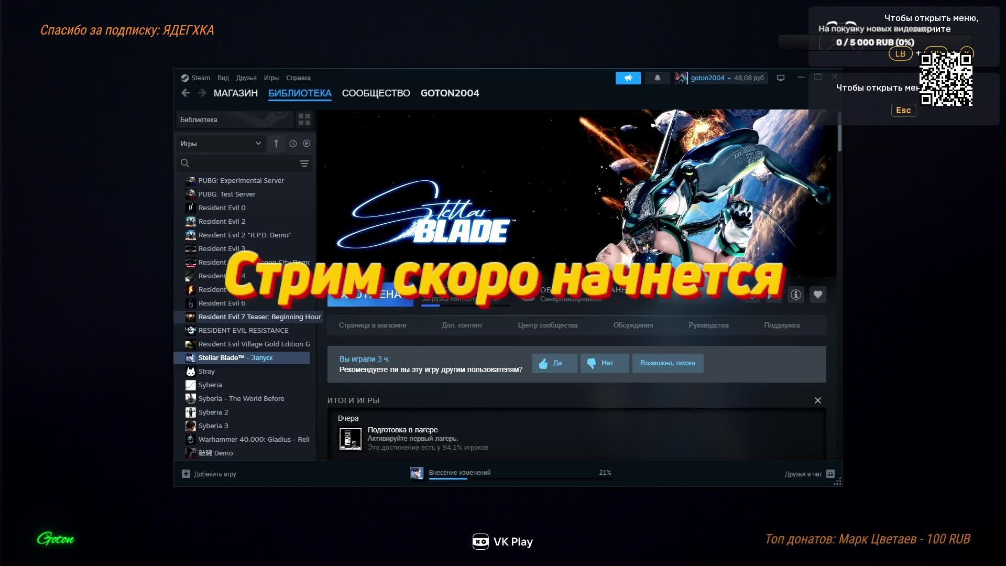The width and height of the screenshot is (1006, 566).
Task: Open the Вид menu
Action: point(223,78)
